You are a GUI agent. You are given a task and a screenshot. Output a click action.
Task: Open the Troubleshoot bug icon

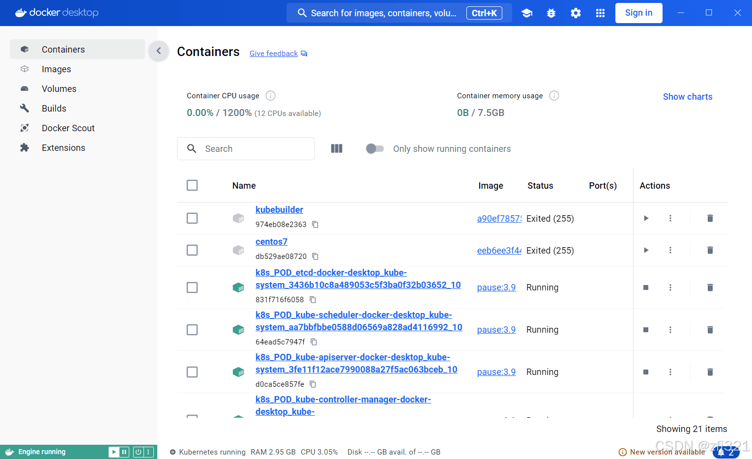tap(551, 13)
